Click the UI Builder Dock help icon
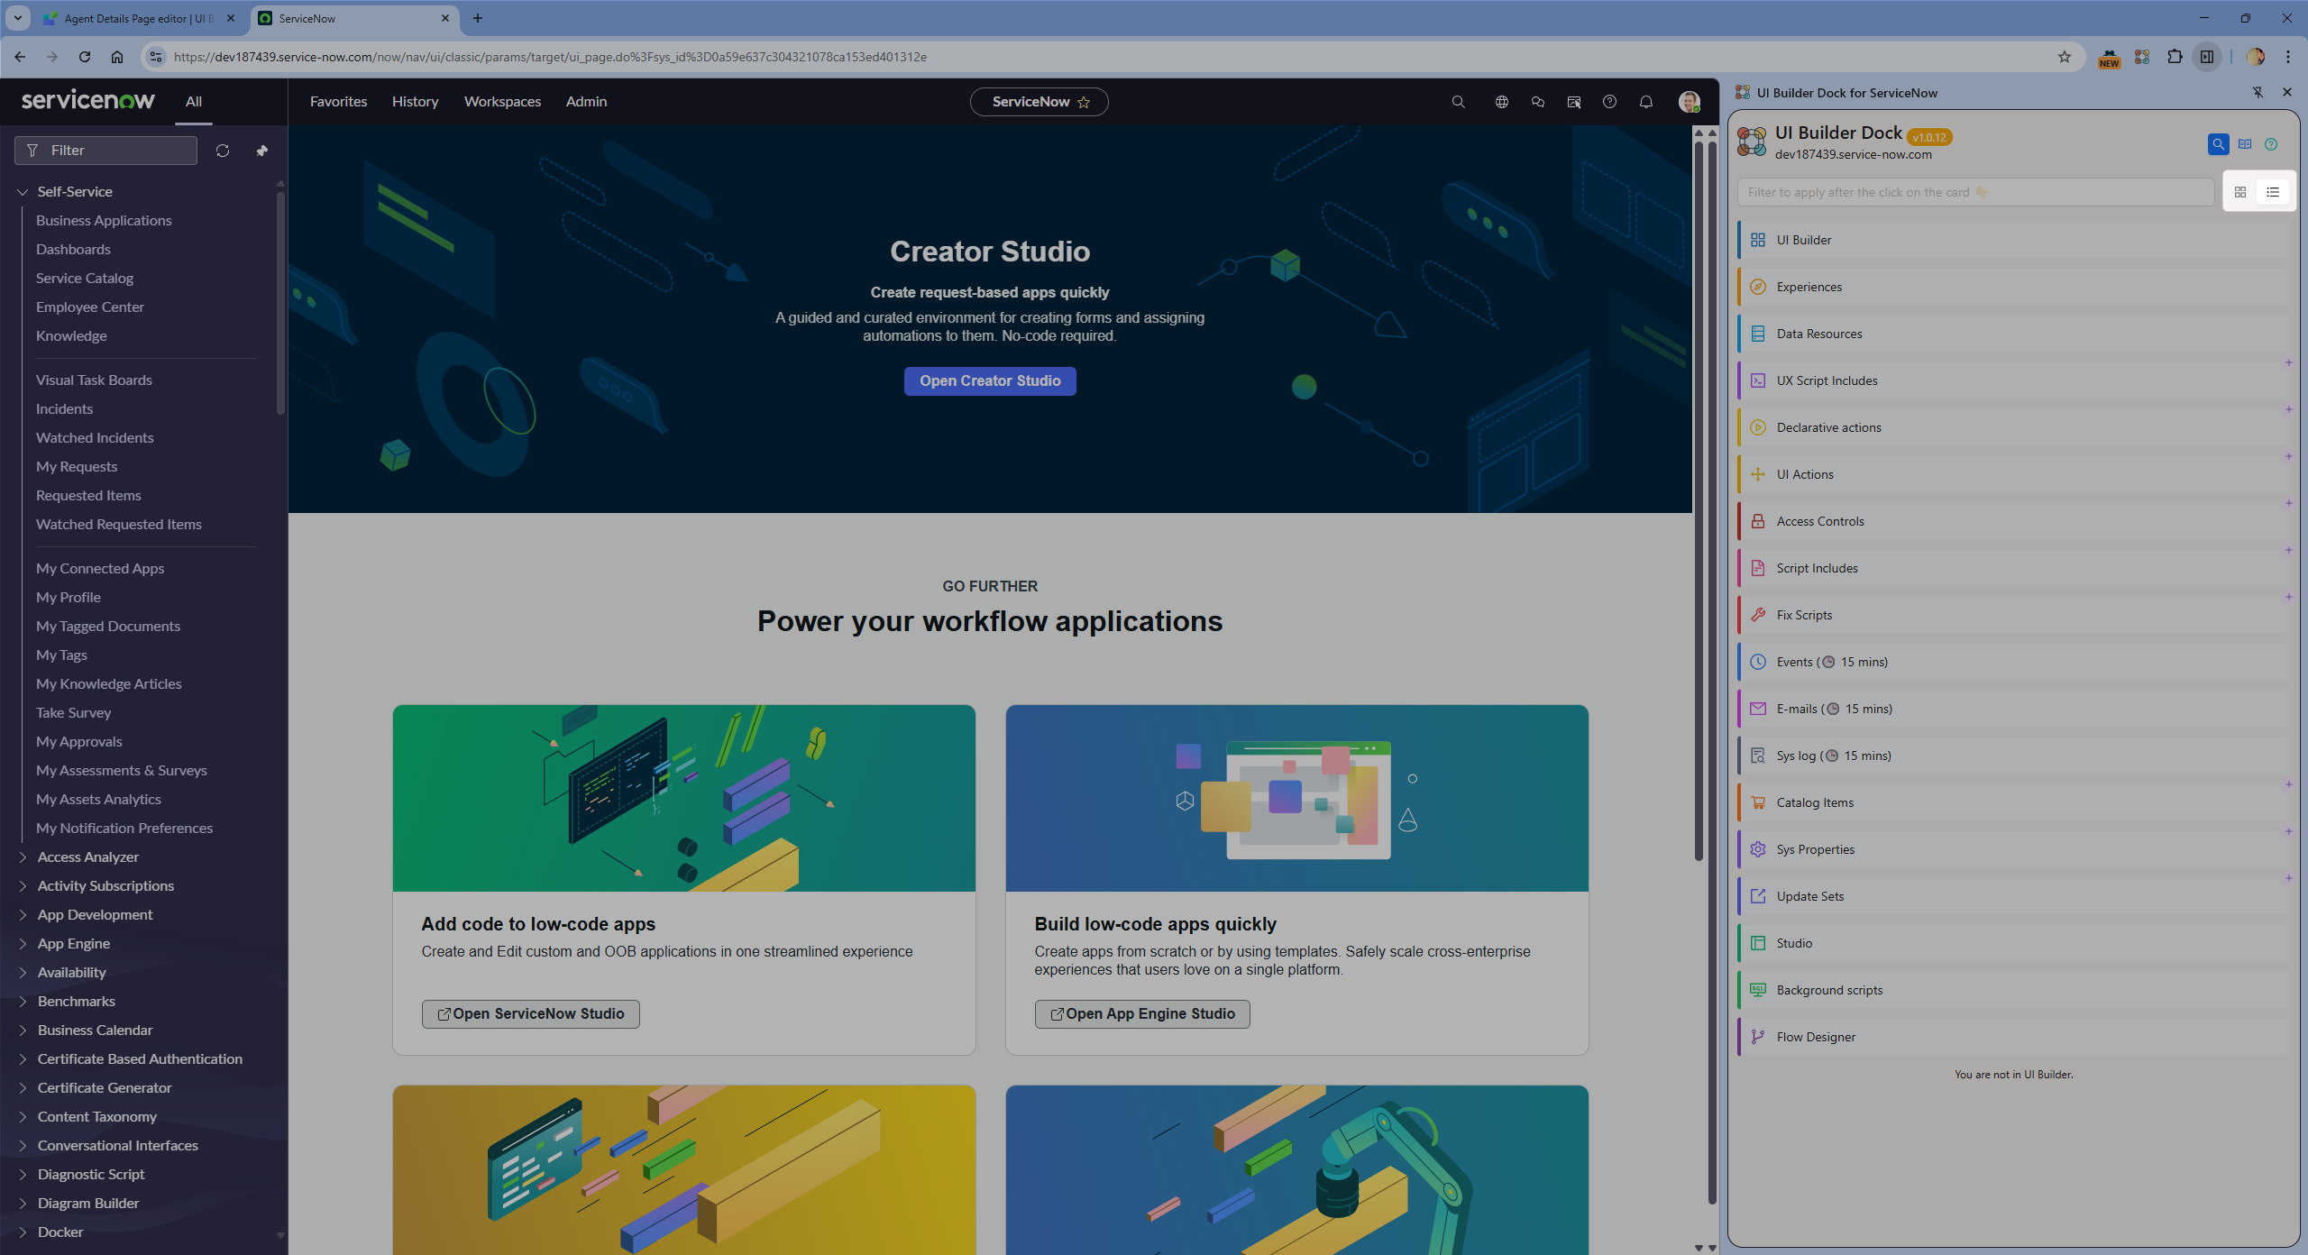Image resolution: width=2308 pixels, height=1255 pixels. click(x=2270, y=144)
